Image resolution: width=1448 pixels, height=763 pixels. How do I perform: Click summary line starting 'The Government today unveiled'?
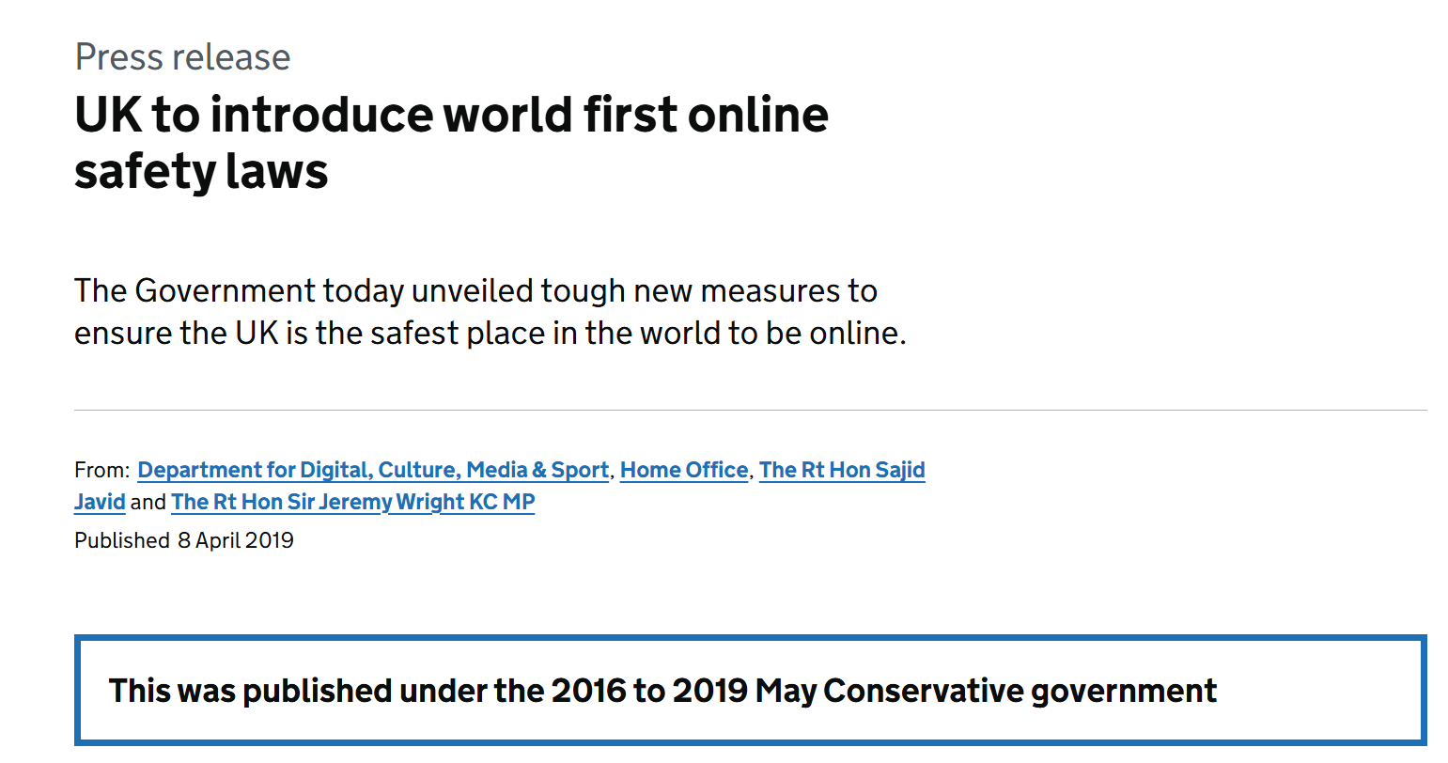475,291
